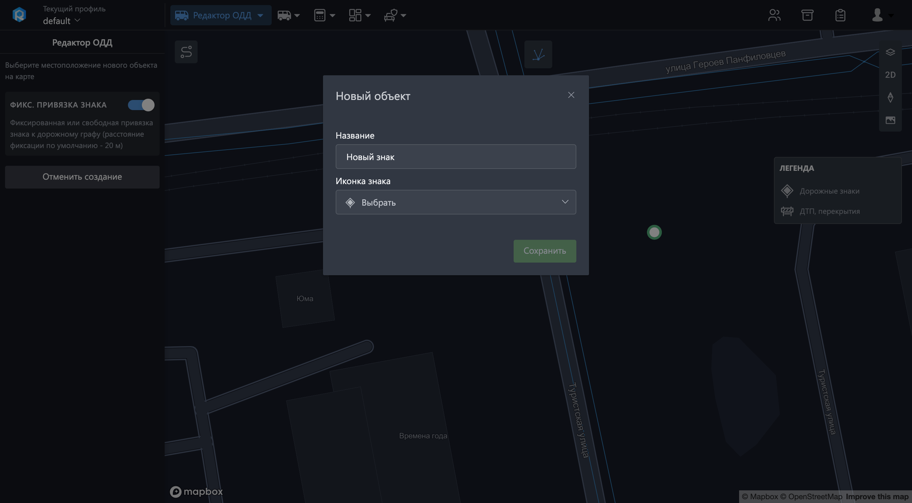Screen dimensions: 912x503
Task: Open the Improve this map link
Action: point(877,497)
